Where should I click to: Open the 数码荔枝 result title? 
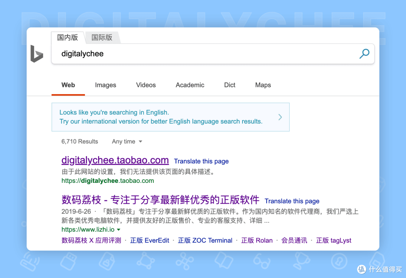coord(160,200)
